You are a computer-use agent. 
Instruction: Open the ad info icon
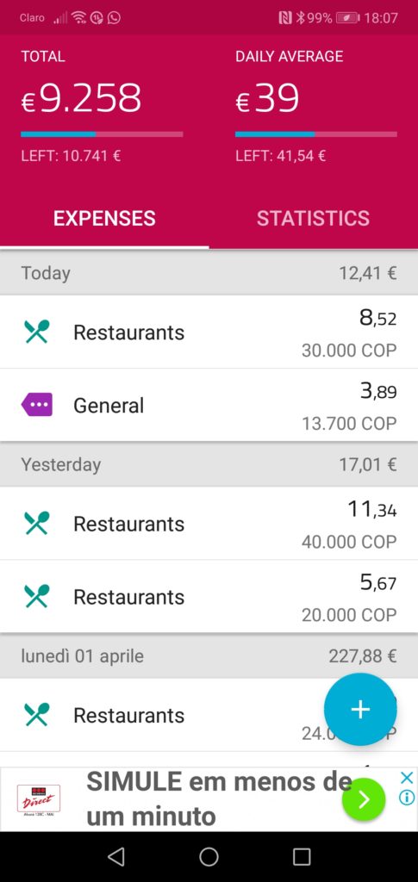(x=406, y=798)
